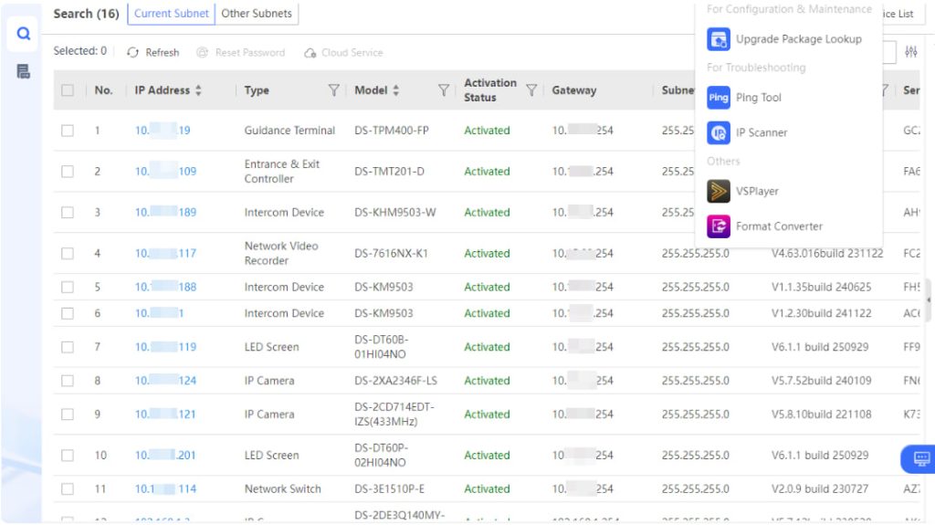
Task: Filter by Model column
Action: click(443, 90)
